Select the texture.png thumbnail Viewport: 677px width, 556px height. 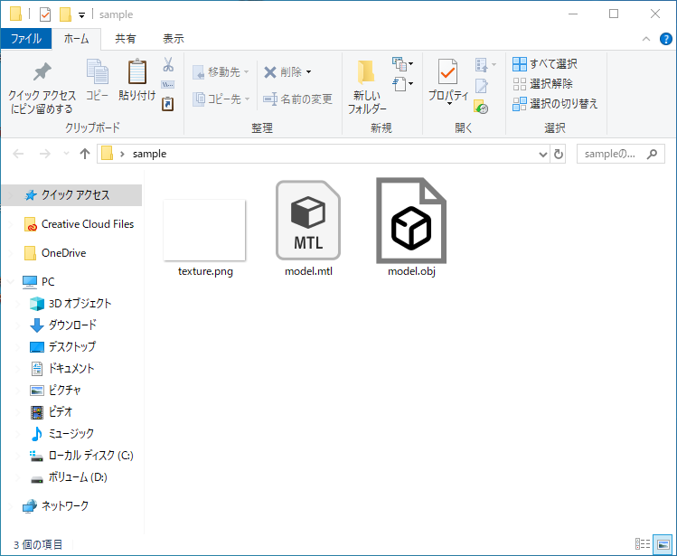pos(205,230)
